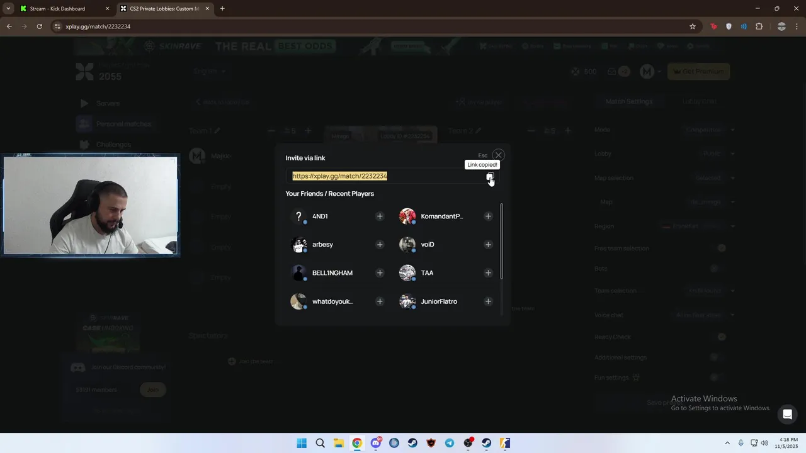Viewport: 806px width, 453px height.
Task: Invite 4ND1 with the plus icon
Action: point(380,216)
